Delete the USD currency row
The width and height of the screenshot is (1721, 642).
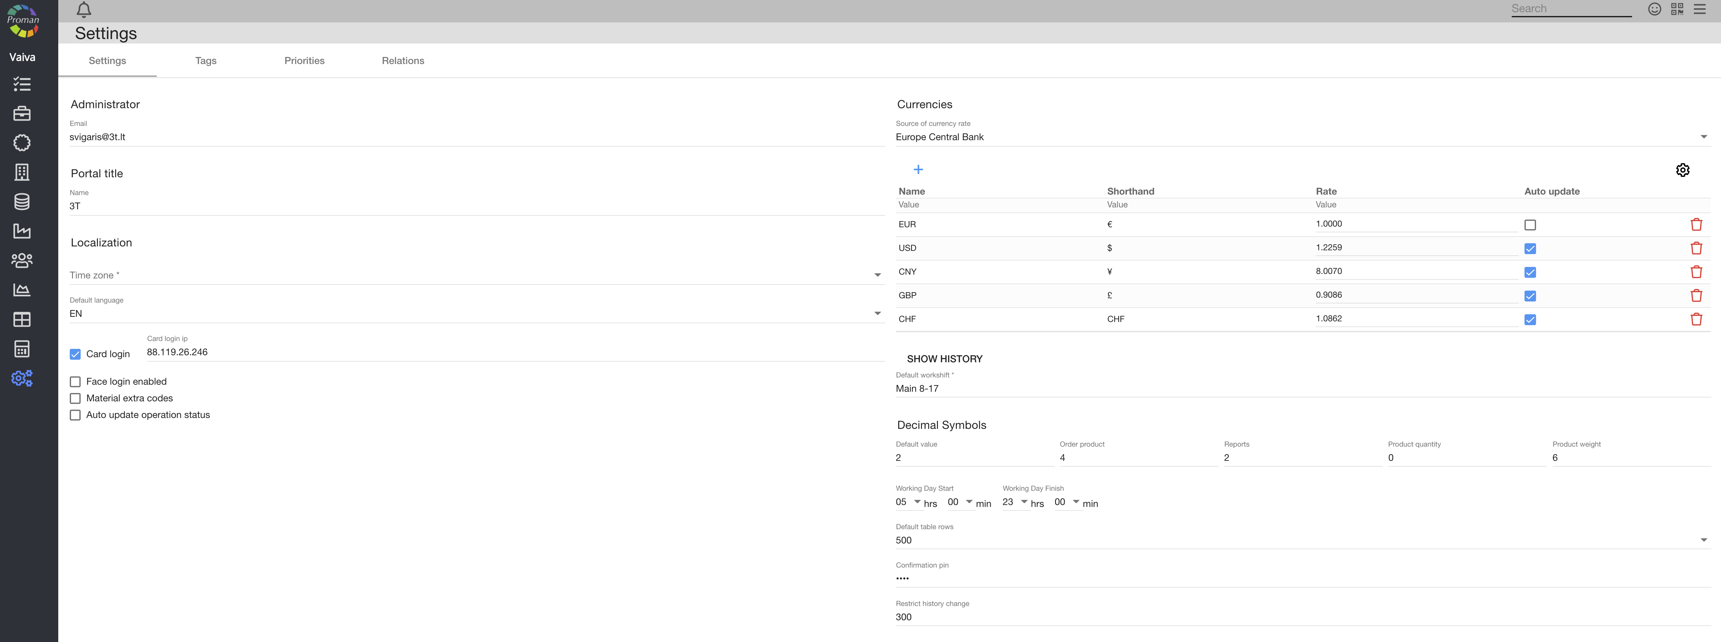[x=1696, y=249]
